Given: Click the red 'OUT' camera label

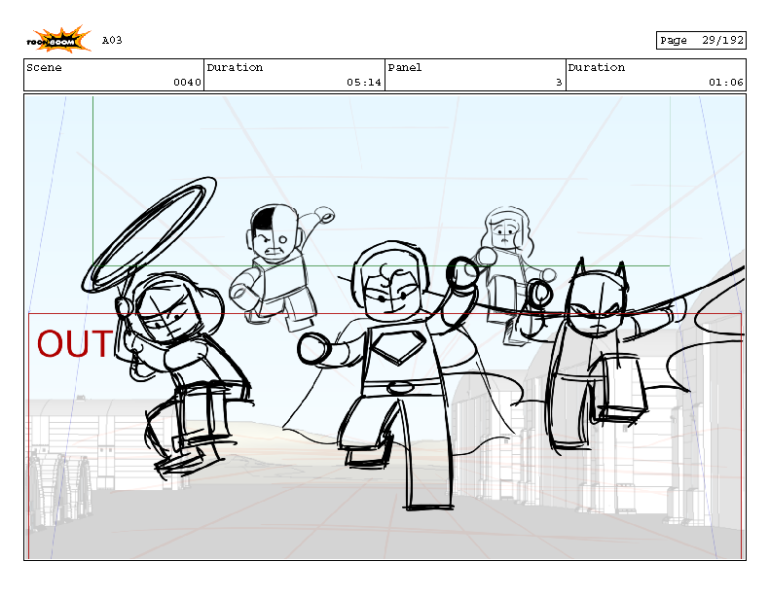Looking at the screenshot, I should click(x=75, y=344).
